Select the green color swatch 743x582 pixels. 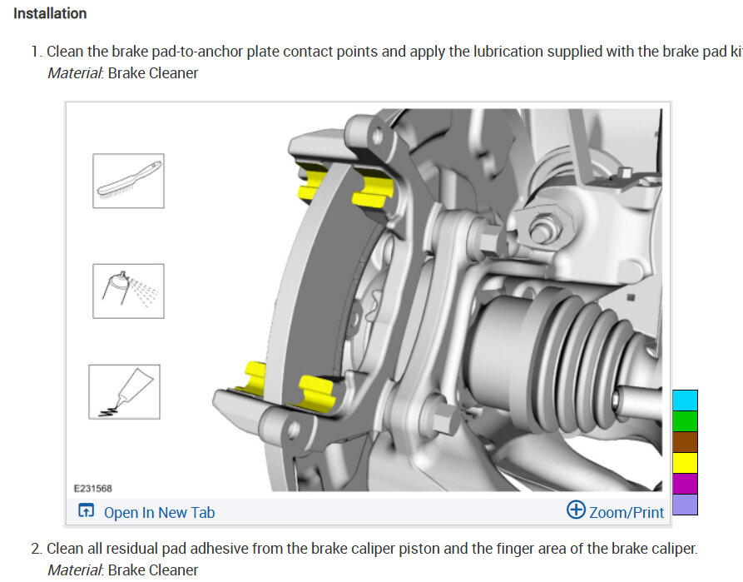click(x=686, y=421)
